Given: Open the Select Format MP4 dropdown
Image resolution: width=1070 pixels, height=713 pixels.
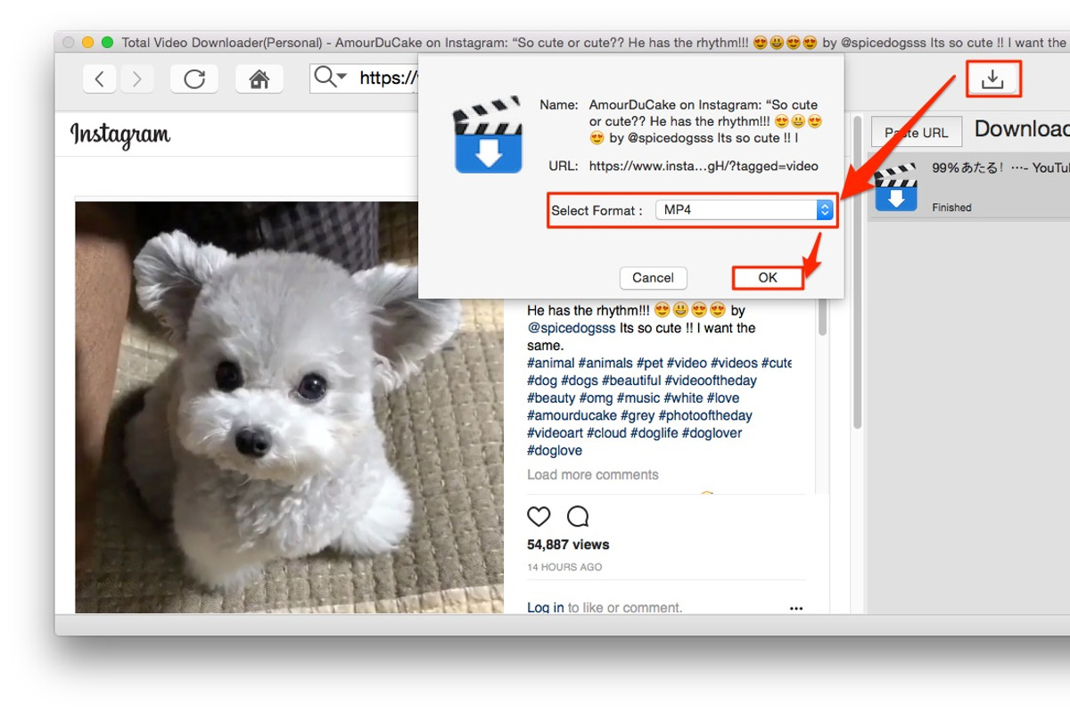Looking at the screenshot, I should point(745,210).
